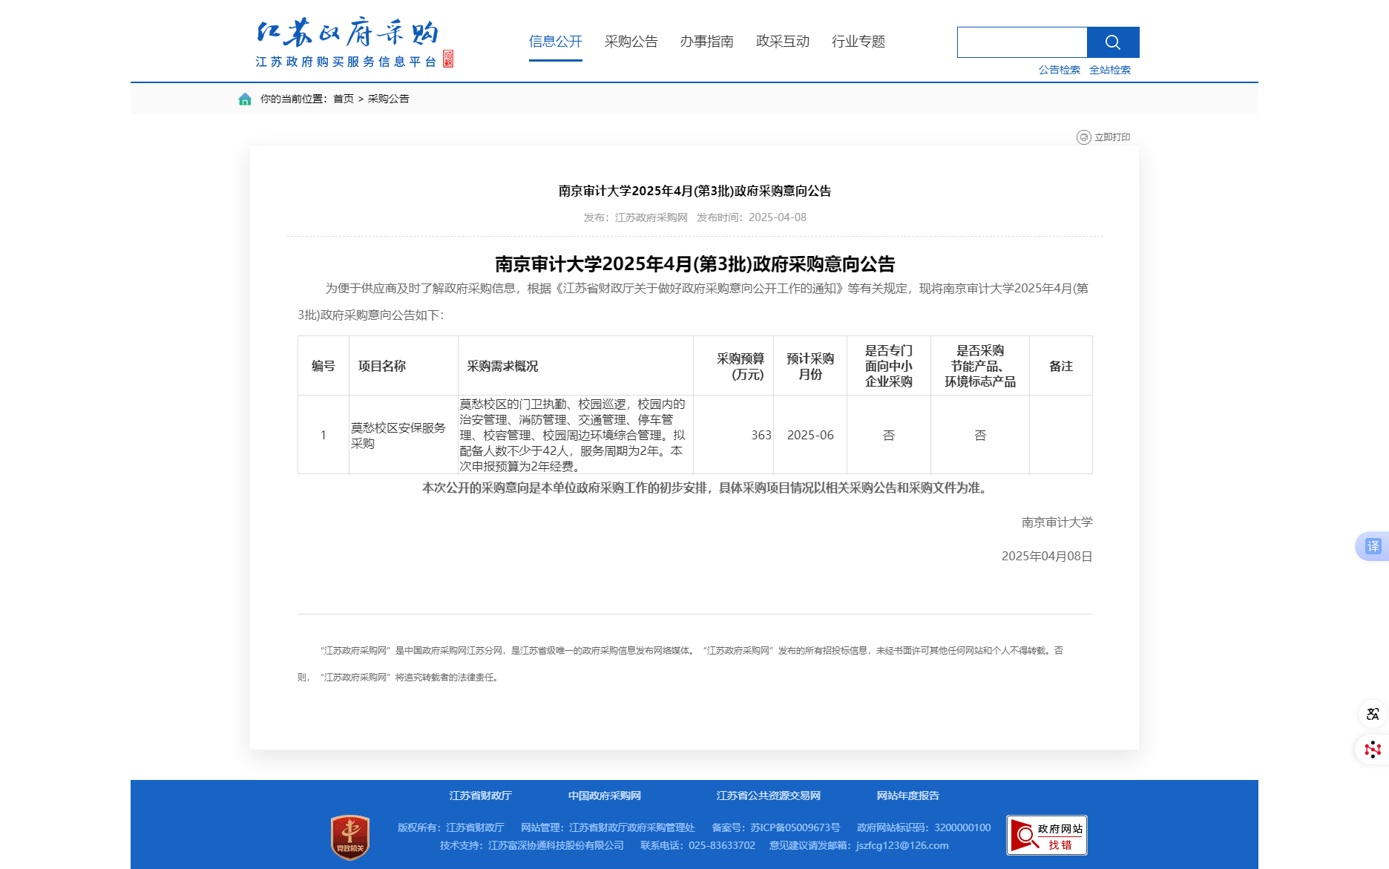The height and width of the screenshot is (869, 1389).
Task: Choose 公告检索 search mode
Action: 1060,70
